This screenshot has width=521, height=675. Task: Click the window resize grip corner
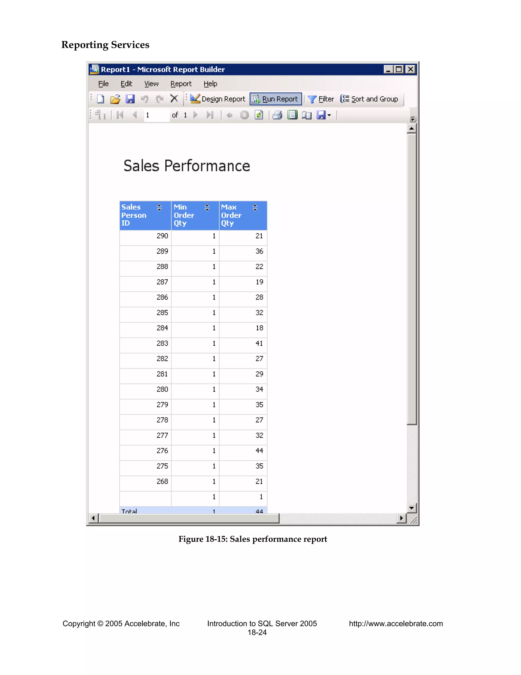pyautogui.click(x=414, y=520)
